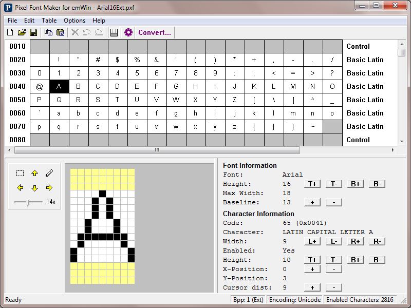This screenshot has height=308, width=411.
Task: Shift glyph right with yellow right arrow
Action: click(49, 188)
